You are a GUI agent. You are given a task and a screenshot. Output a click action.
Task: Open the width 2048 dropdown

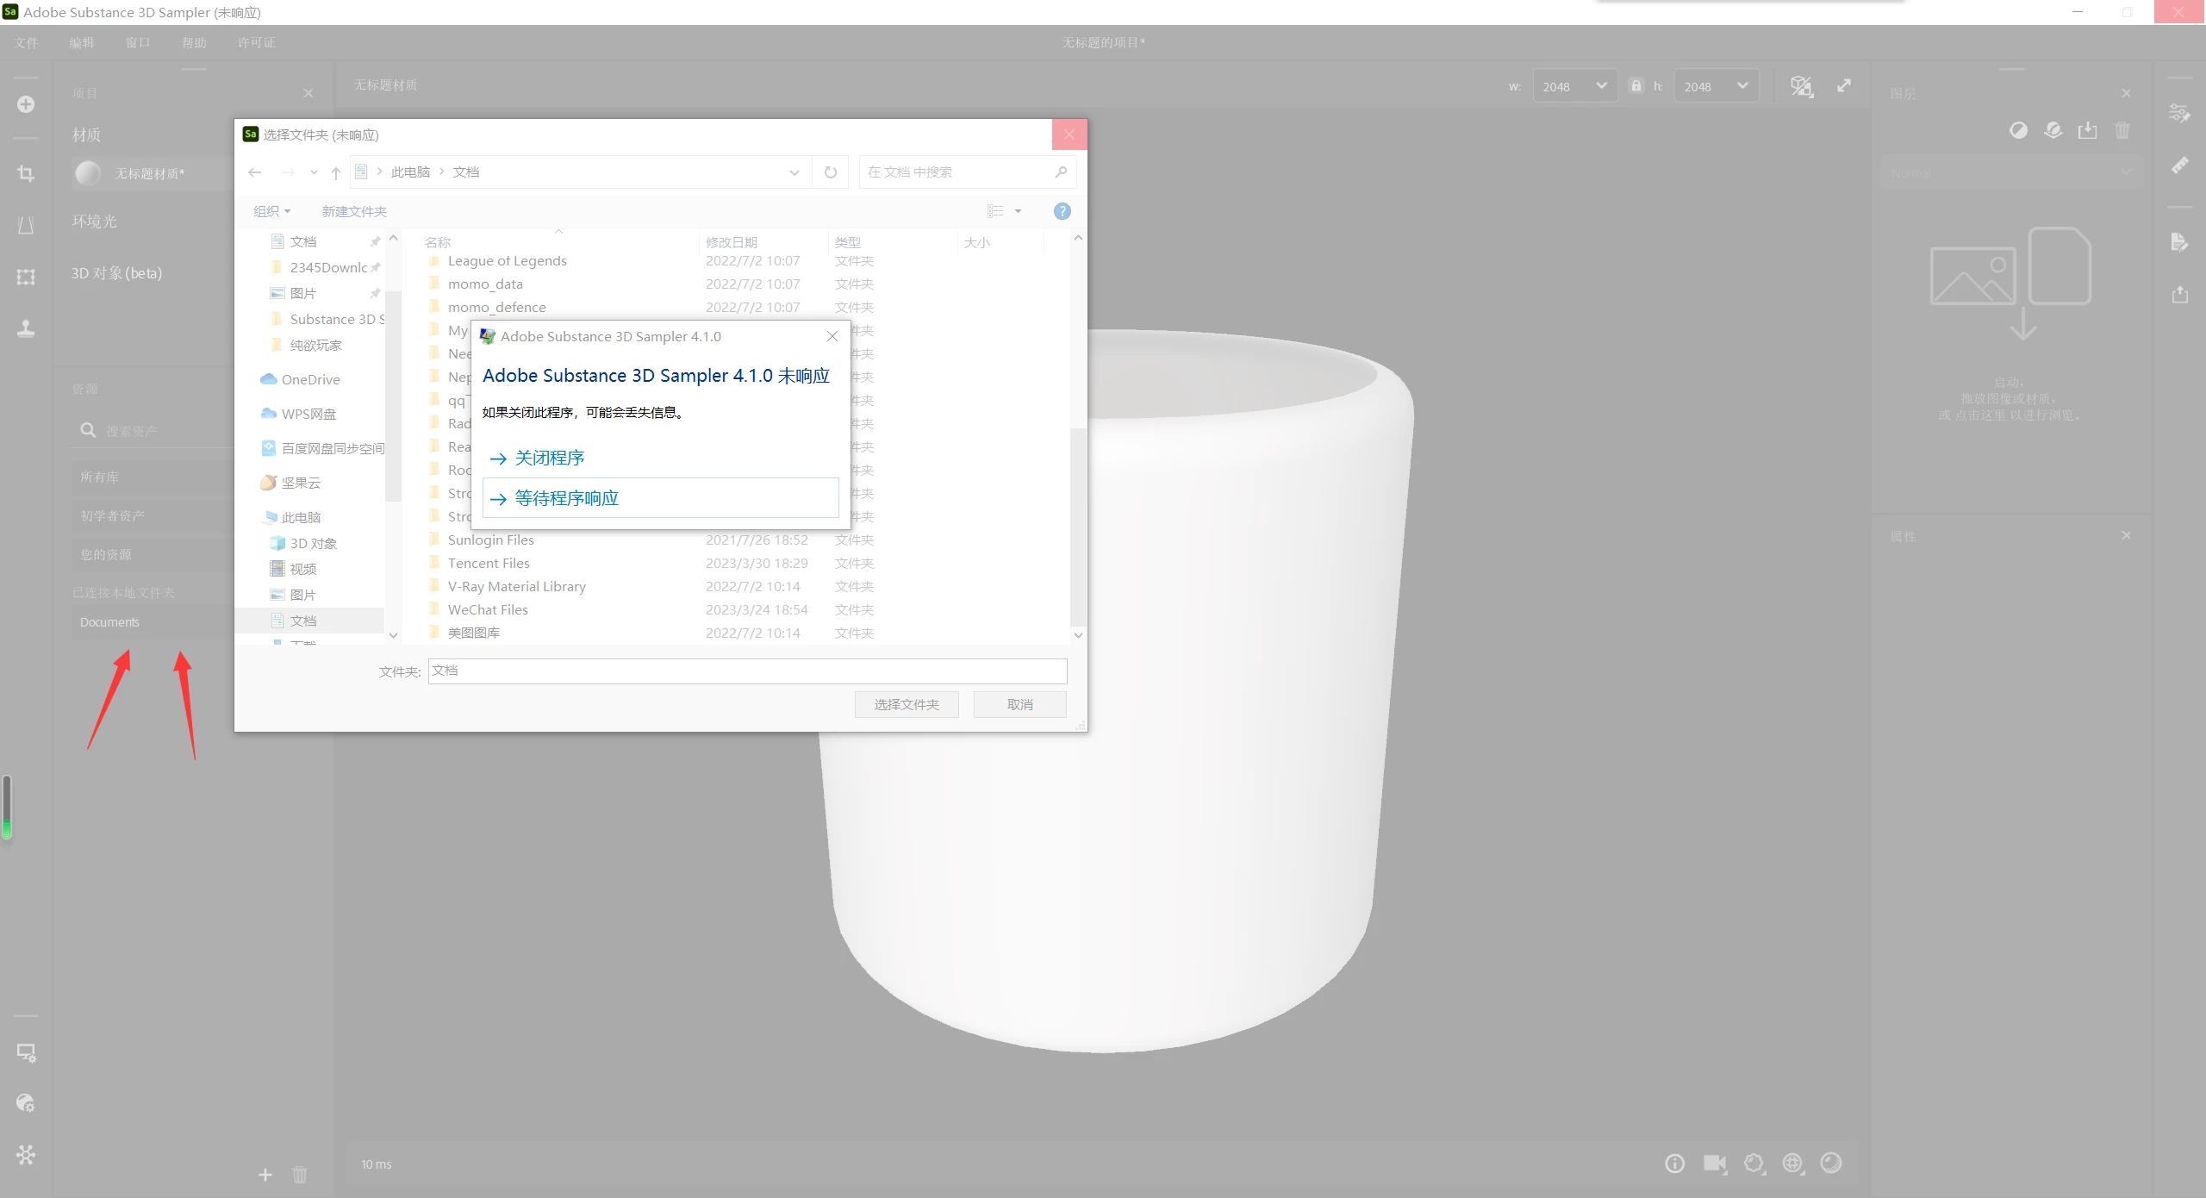click(x=1574, y=86)
